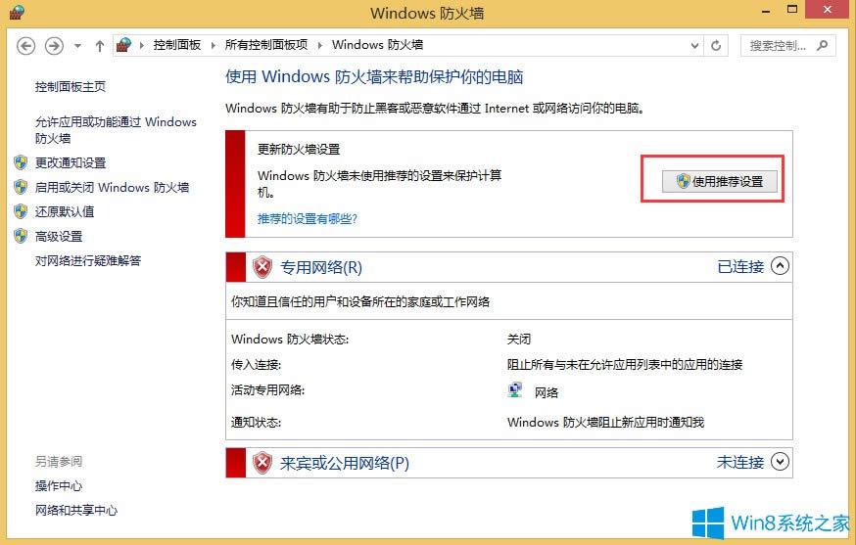Click inside the 搜索控制 search field
856x545 pixels.
(x=779, y=45)
